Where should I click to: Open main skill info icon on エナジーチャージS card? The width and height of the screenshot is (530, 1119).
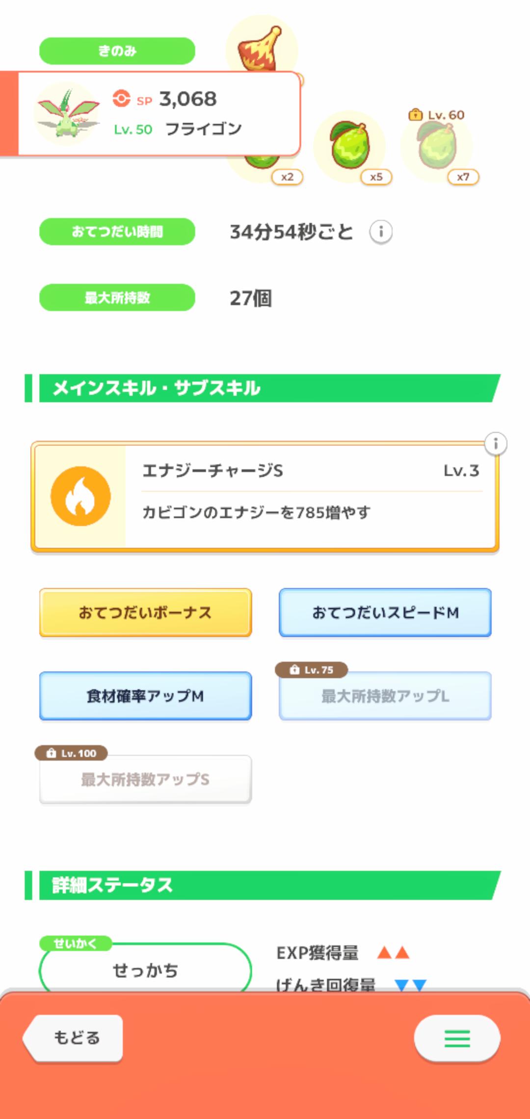click(496, 444)
